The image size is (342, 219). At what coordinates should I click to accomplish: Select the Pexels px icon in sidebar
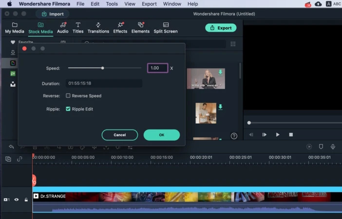click(13, 73)
